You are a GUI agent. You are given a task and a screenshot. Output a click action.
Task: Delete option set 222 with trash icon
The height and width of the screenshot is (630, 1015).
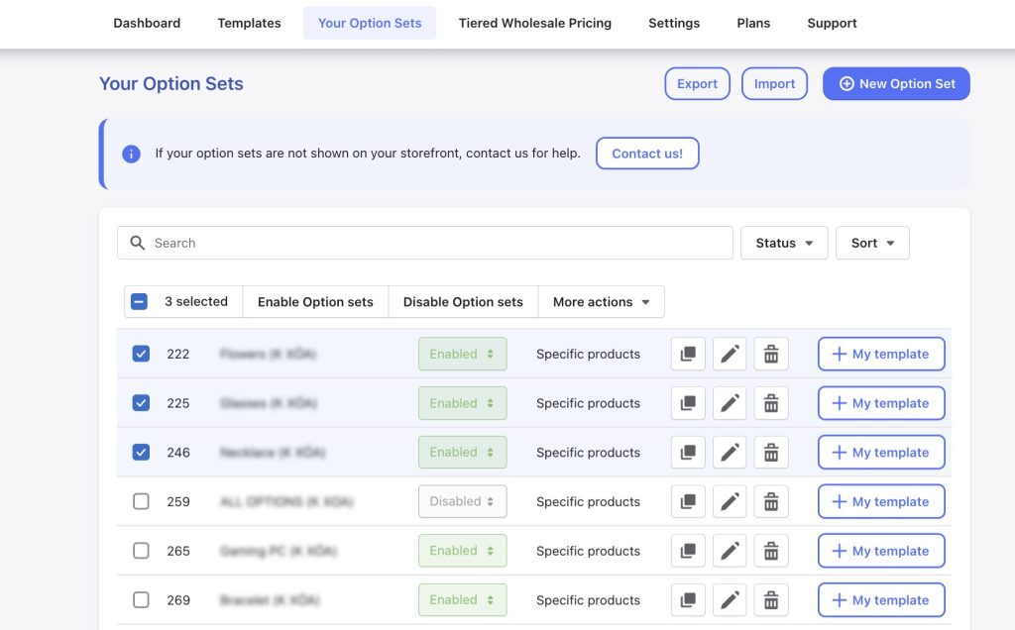pyautogui.click(x=771, y=354)
